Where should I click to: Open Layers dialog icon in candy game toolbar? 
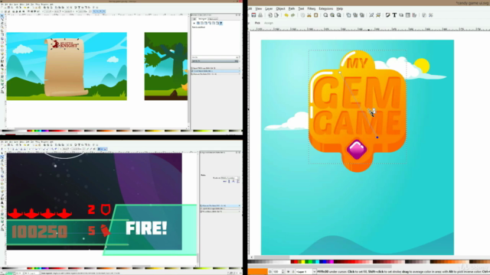coord(401,15)
